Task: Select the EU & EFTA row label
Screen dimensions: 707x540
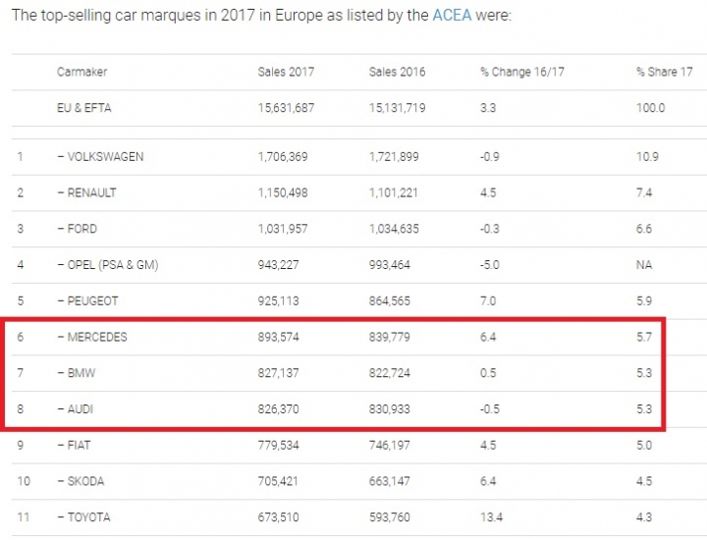Action: [x=83, y=108]
